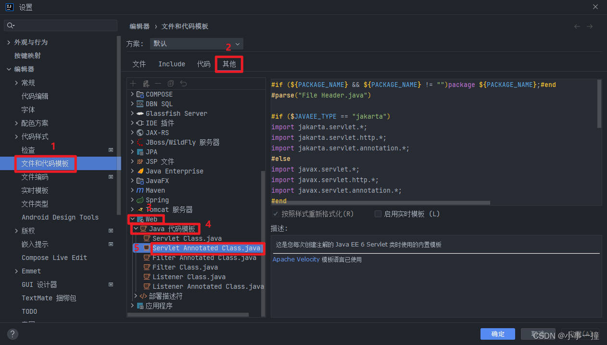The height and width of the screenshot is (345, 607).
Task: Switch to the 代码 tab
Action: [x=203, y=63]
